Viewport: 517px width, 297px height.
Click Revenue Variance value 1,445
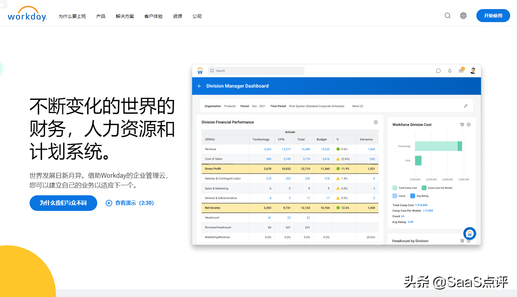coord(371,149)
